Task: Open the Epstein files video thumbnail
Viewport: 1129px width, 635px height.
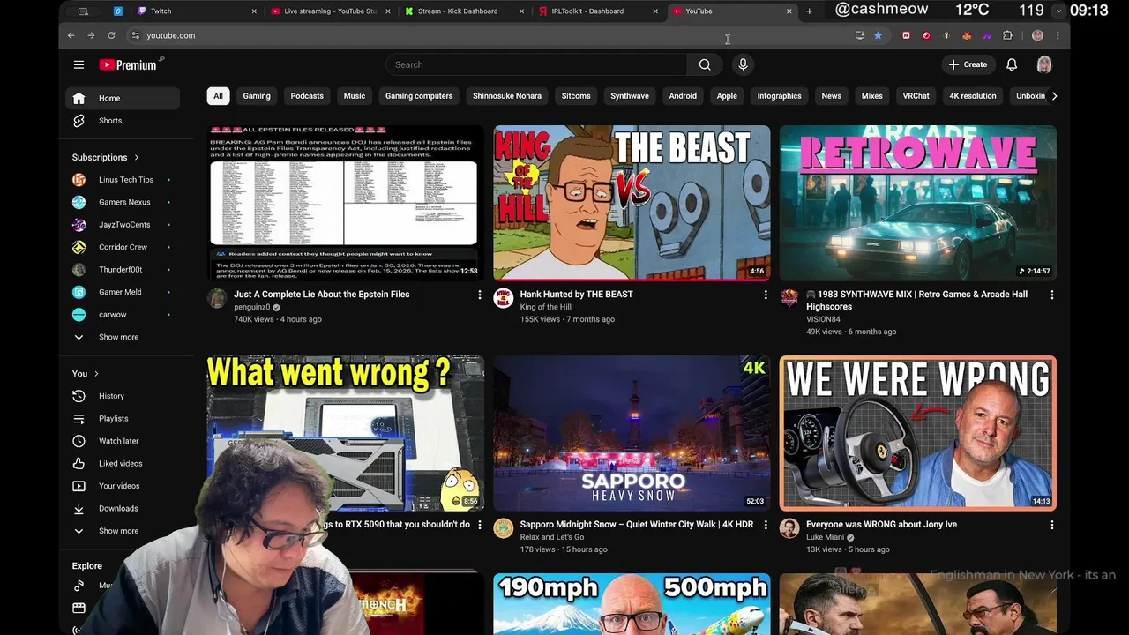Action: (x=346, y=203)
